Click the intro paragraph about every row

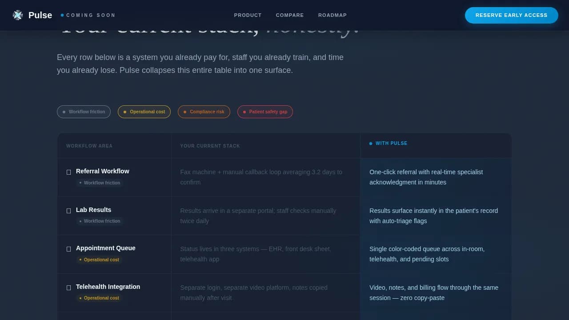tap(200, 64)
